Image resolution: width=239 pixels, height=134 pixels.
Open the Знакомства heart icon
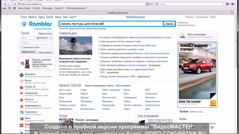22,93
